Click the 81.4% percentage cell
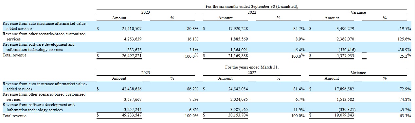The height and width of the screenshot is (123, 415). 299,89
